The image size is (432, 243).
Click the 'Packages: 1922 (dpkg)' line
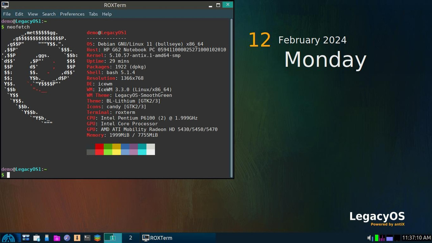click(x=116, y=67)
